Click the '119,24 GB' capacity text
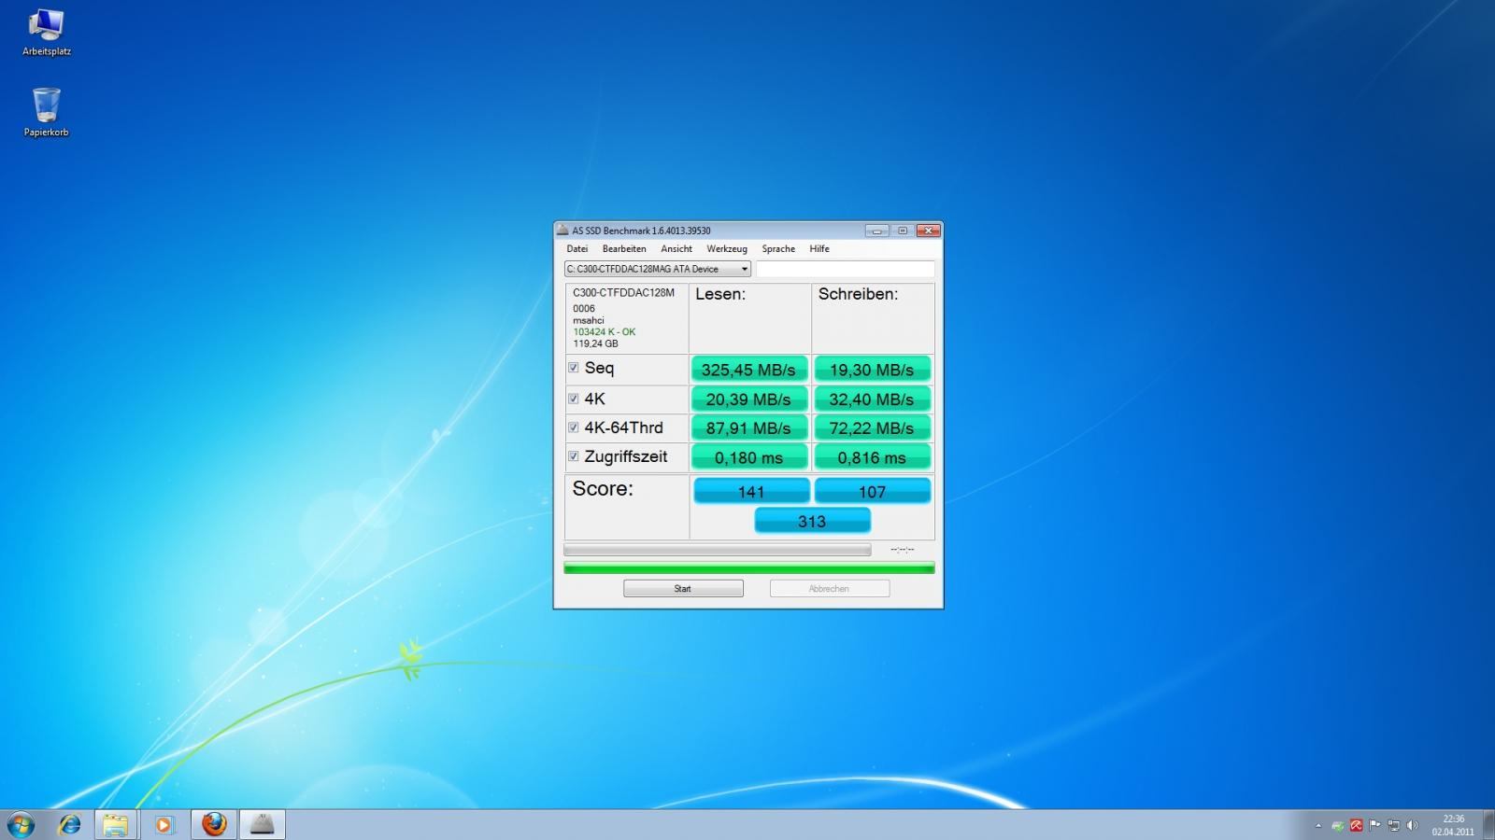The height and width of the screenshot is (840, 1495). (595, 343)
